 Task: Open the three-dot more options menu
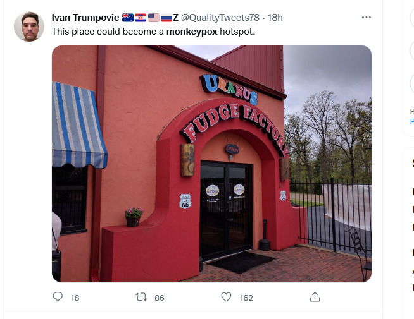pyautogui.click(x=367, y=18)
